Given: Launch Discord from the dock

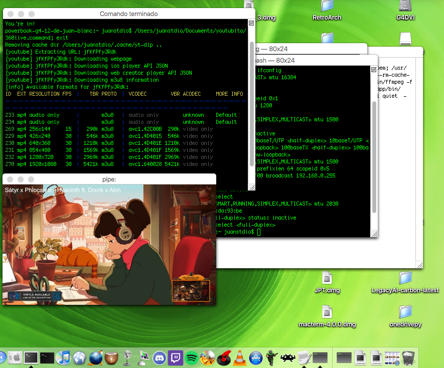Looking at the screenshot, I should (x=160, y=358).
